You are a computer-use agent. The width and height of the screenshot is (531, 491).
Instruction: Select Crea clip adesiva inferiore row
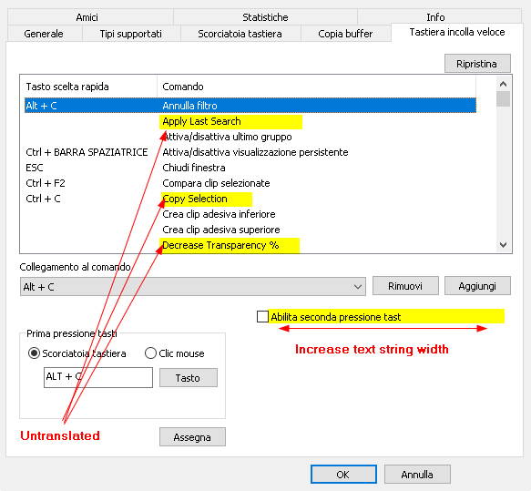(x=219, y=214)
